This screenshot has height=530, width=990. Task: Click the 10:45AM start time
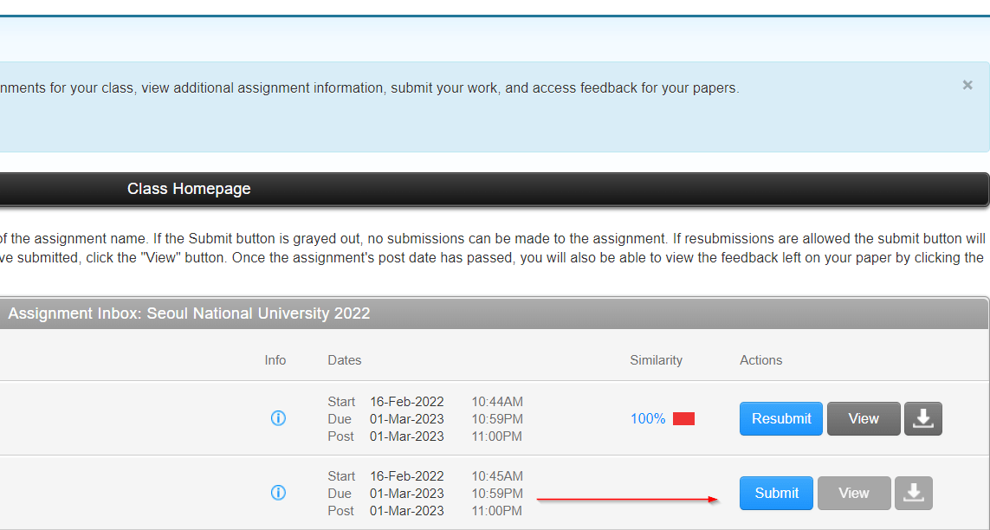(x=497, y=476)
